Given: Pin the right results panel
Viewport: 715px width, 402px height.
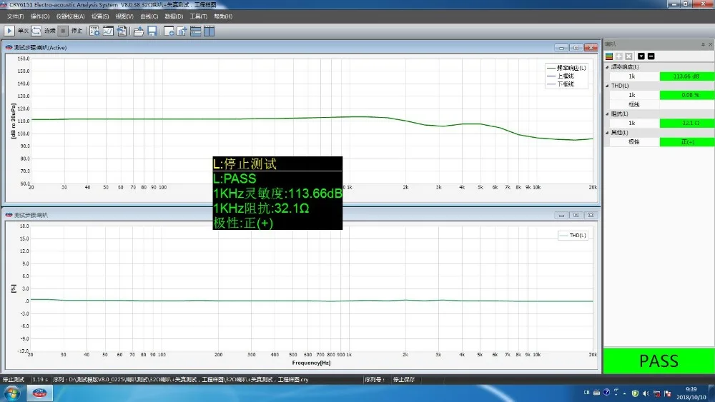Looking at the screenshot, I should 702,44.
